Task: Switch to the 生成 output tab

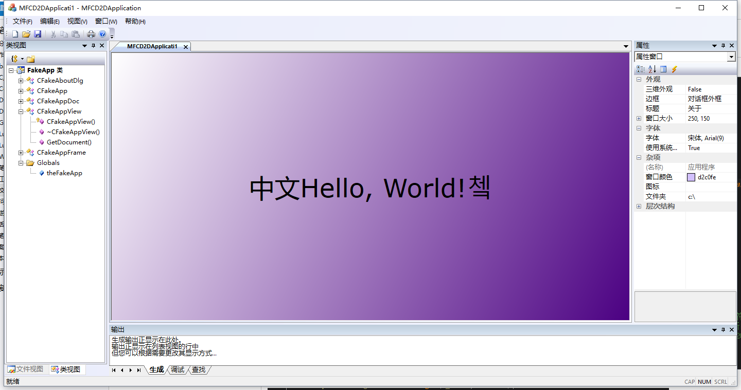Action: [x=156, y=370]
